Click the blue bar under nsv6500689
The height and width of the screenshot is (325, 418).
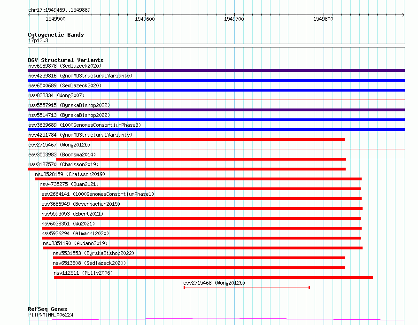pyautogui.click(x=216, y=90)
